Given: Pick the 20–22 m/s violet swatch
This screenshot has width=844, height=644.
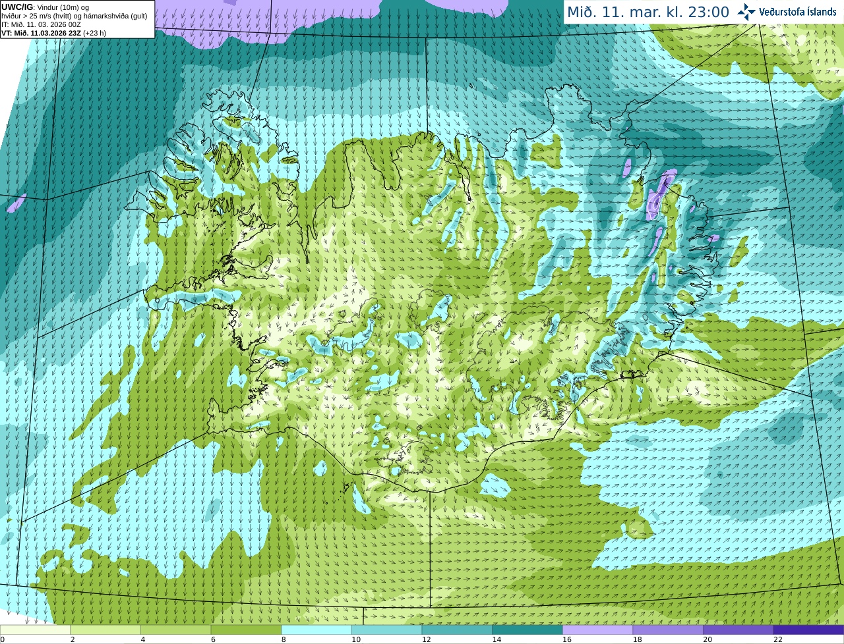Looking at the screenshot, I should [738, 630].
